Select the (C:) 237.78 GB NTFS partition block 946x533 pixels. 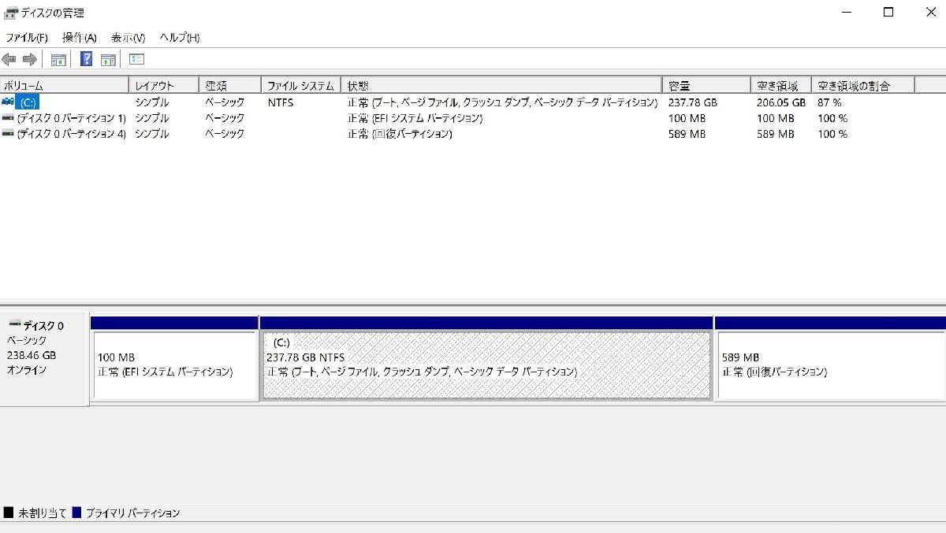tap(486, 365)
